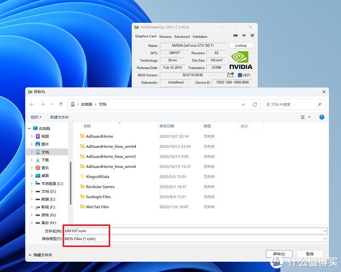Click the 取消 button
This screenshot has height=272, width=341.
tap(310, 254)
